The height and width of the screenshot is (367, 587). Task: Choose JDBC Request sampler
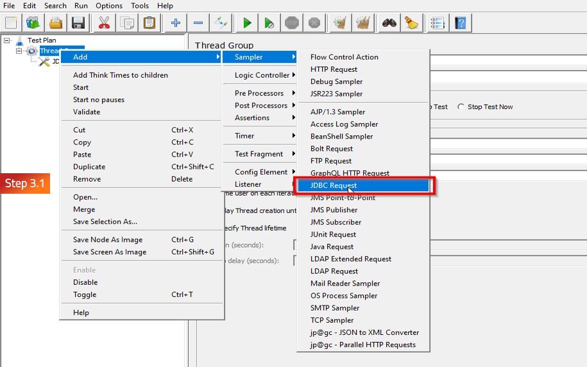(x=363, y=185)
